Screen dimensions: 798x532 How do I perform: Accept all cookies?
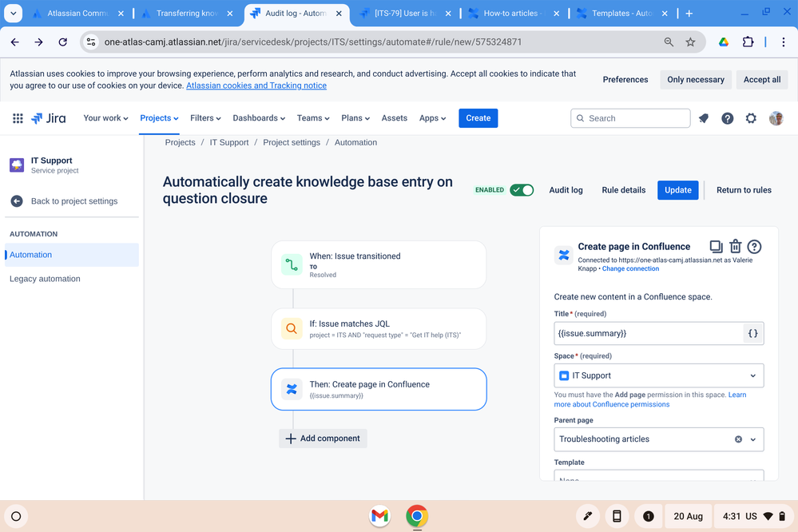click(x=762, y=79)
